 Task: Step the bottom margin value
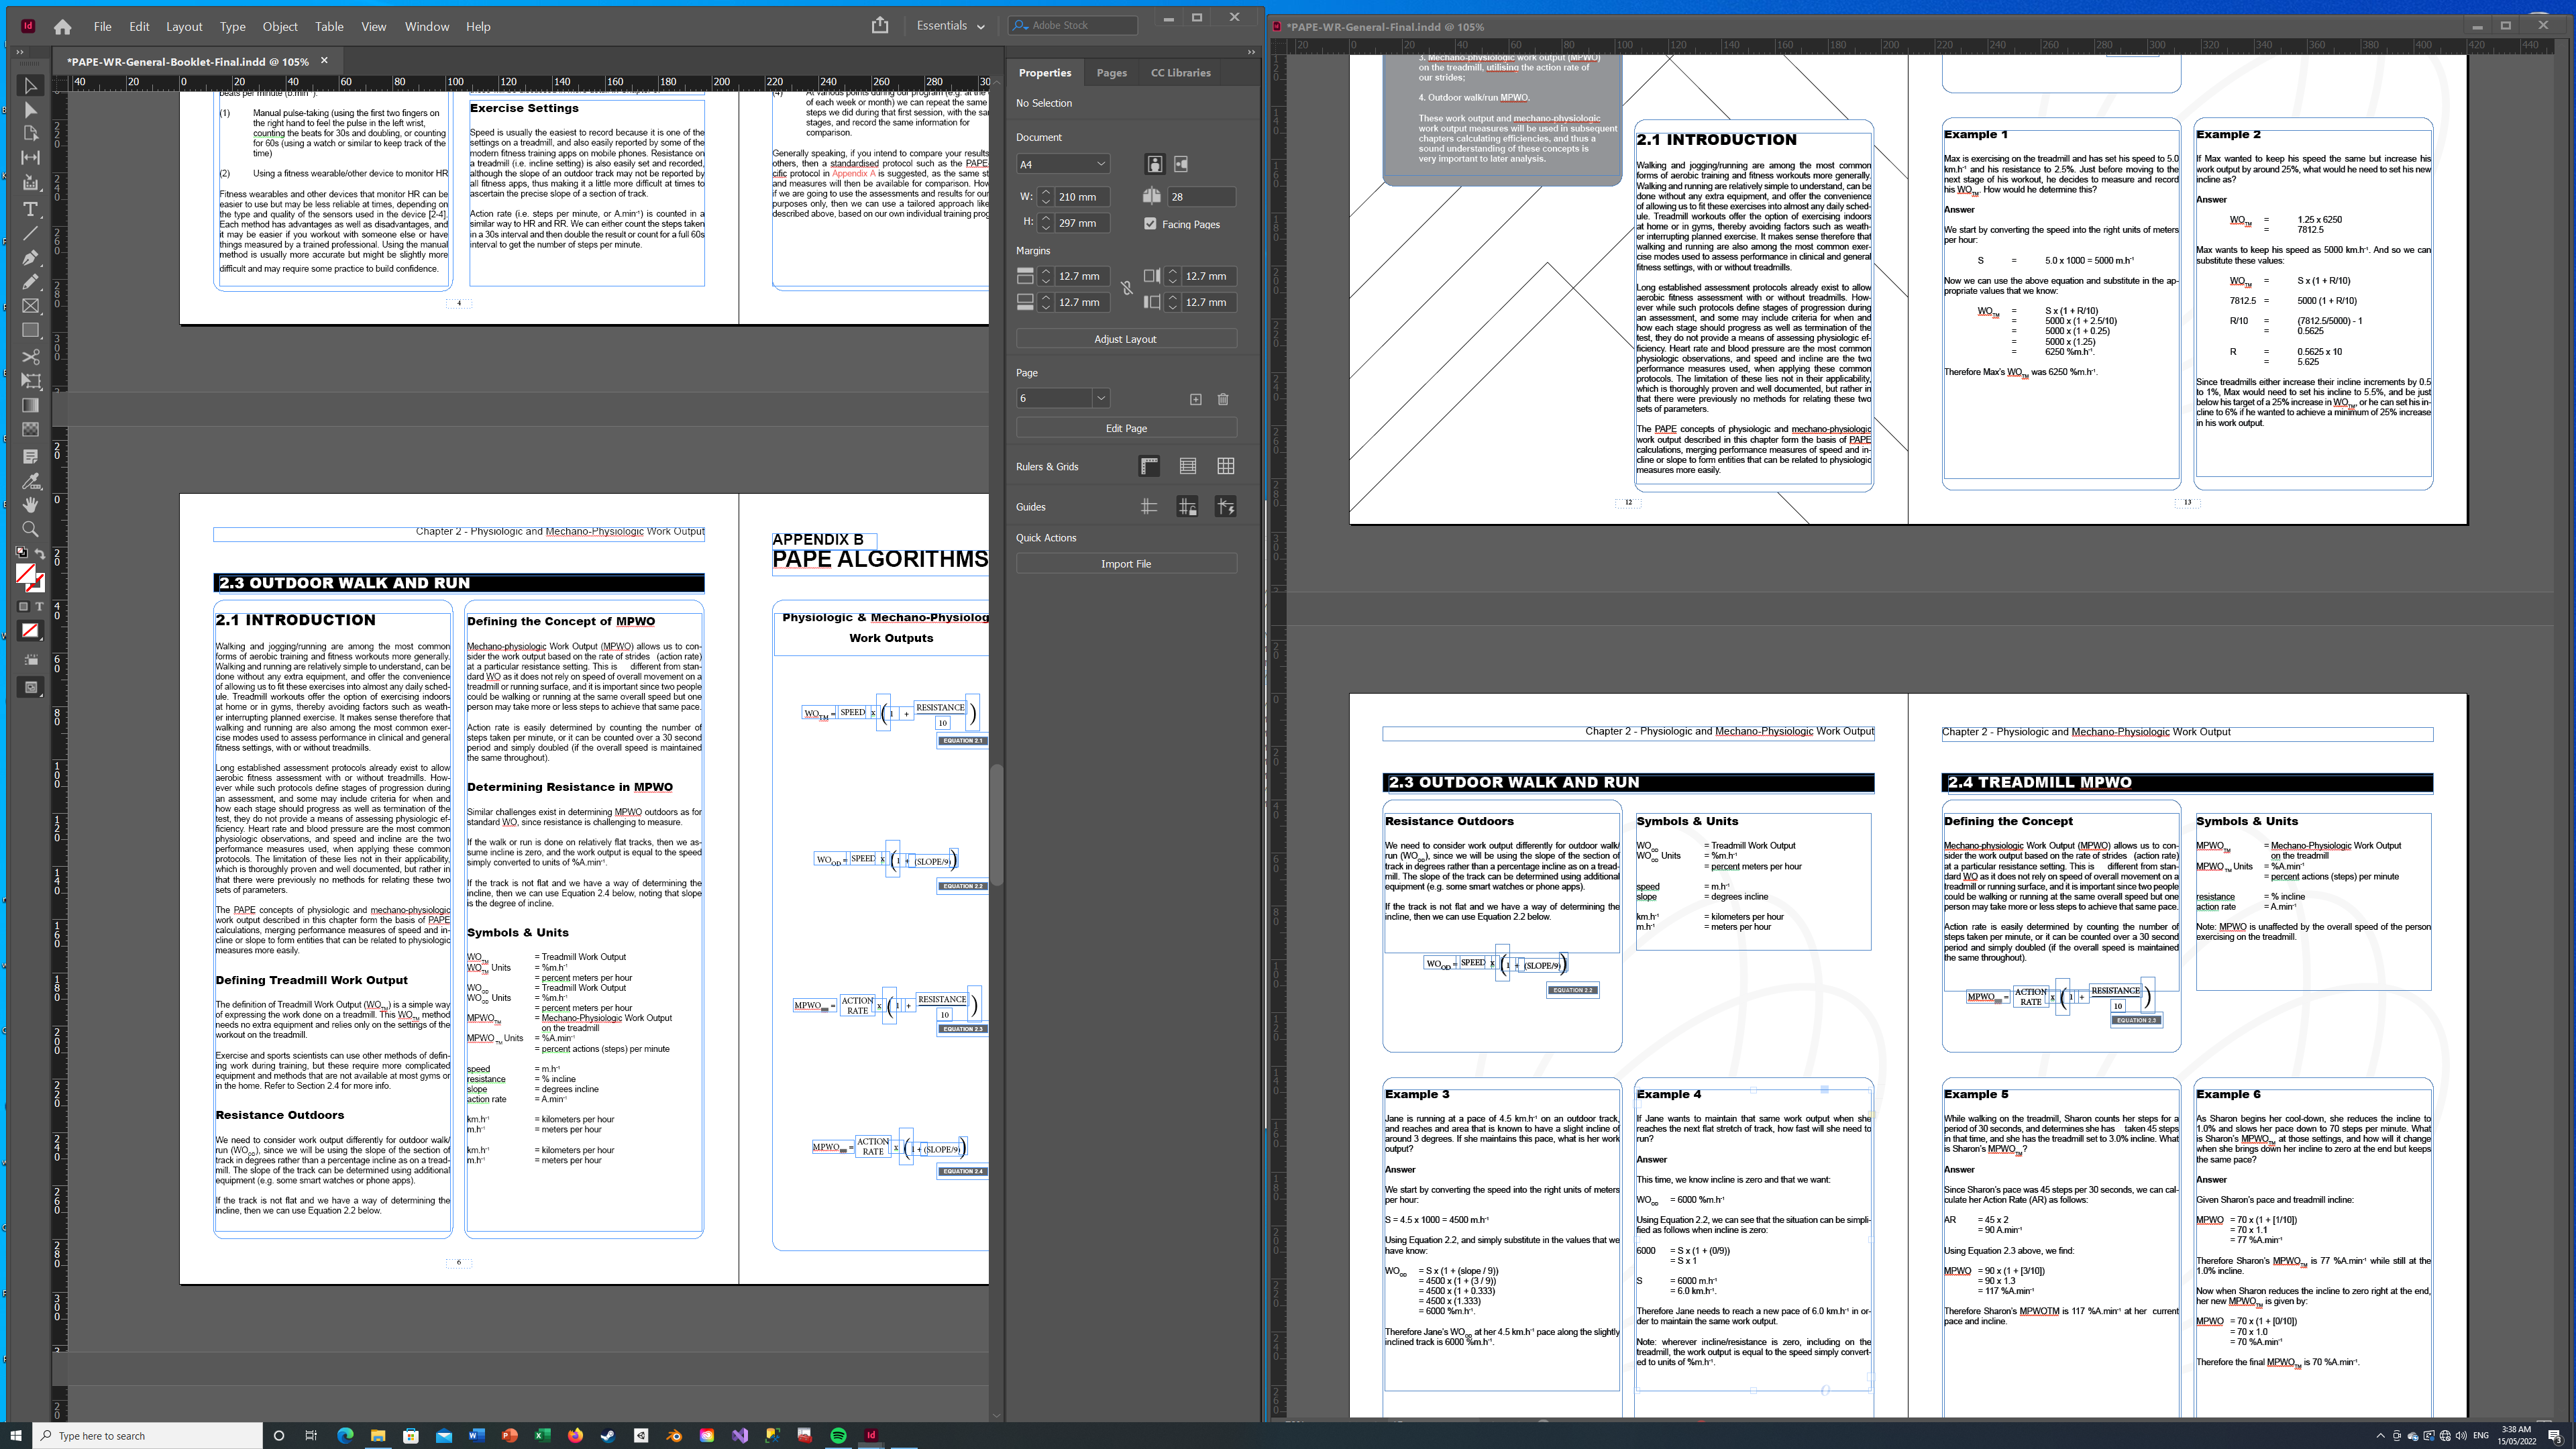point(1045,302)
